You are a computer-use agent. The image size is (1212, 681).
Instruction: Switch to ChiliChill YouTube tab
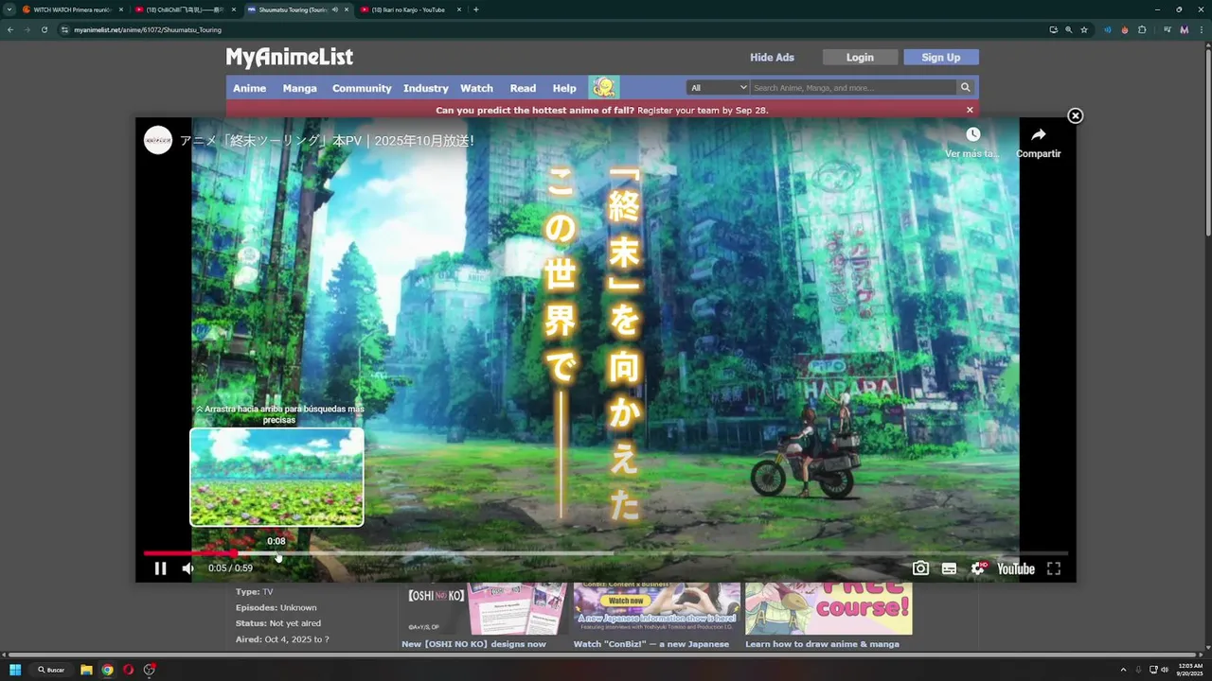(x=185, y=9)
